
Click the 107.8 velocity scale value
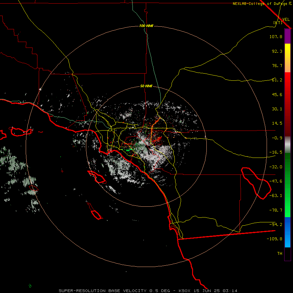point(276,36)
